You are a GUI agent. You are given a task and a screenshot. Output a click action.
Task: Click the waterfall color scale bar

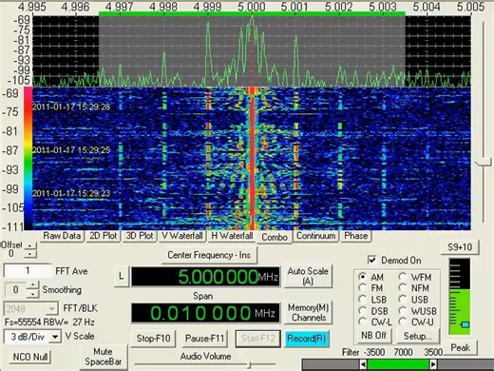coord(28,159)
